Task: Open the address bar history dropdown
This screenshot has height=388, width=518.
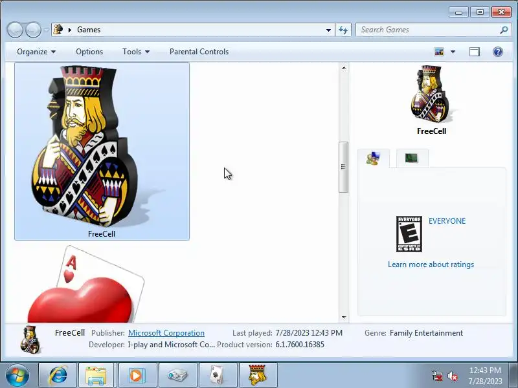Action: tap(328, 30)
